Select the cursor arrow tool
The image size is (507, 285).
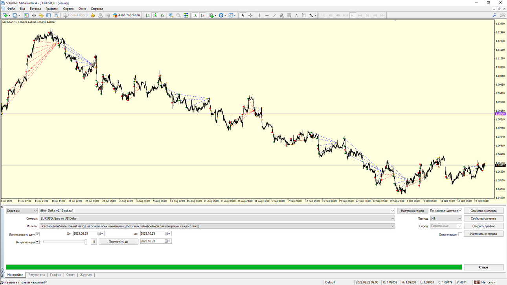[x=243, y=15]
